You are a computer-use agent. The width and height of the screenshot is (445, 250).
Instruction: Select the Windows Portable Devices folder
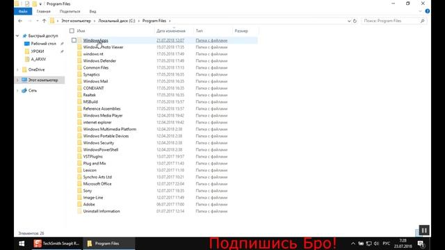click(x=106, y=136)
